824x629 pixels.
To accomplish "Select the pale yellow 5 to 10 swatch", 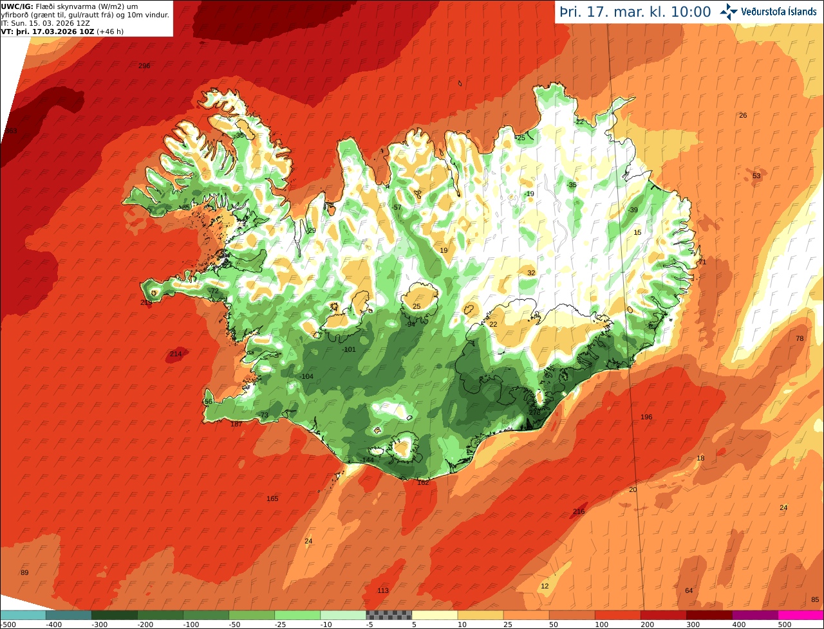I will 434,615.
